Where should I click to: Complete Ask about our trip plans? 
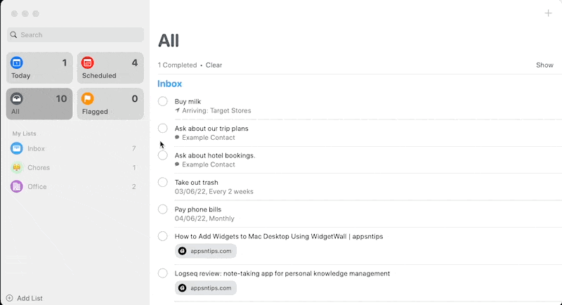coord(163,129)
